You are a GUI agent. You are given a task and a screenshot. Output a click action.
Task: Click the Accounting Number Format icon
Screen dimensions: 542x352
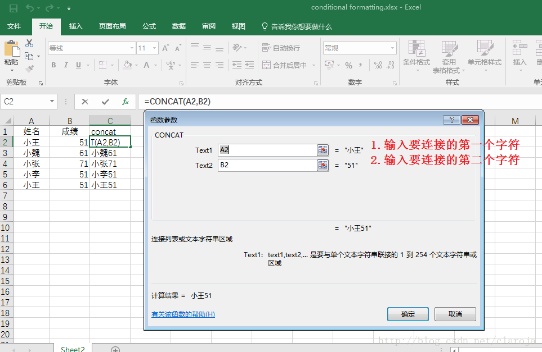(x=329, y=65)
